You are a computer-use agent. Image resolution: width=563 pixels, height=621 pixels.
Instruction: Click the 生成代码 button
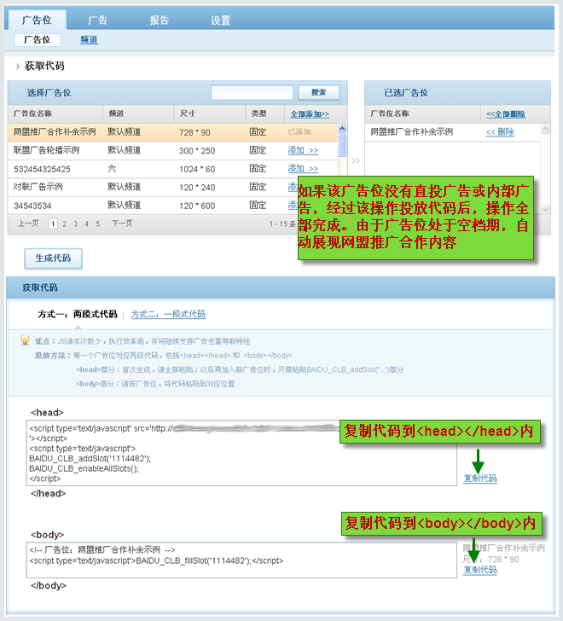coord(54,258)
